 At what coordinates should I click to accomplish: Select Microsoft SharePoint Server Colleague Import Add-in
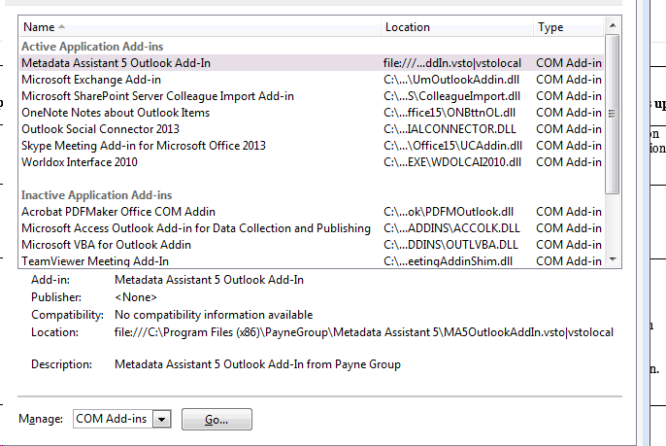(157, 96)
